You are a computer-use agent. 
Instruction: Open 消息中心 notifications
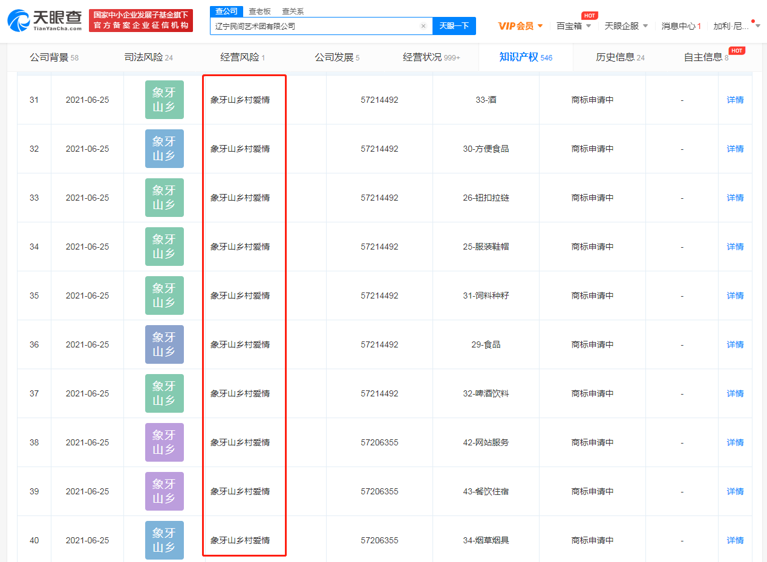click(x=681, y=26)
